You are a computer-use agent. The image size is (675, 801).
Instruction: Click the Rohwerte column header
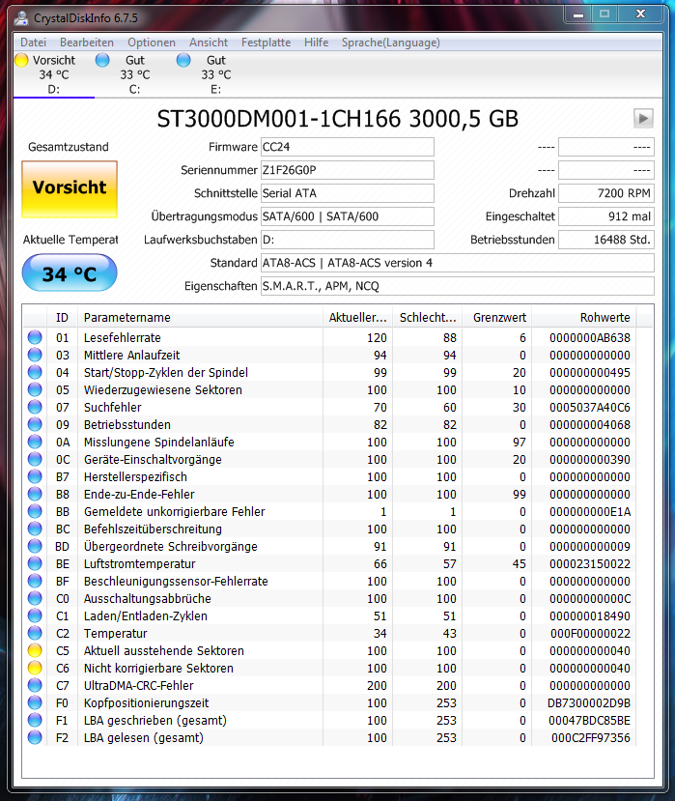pos(584,317)
